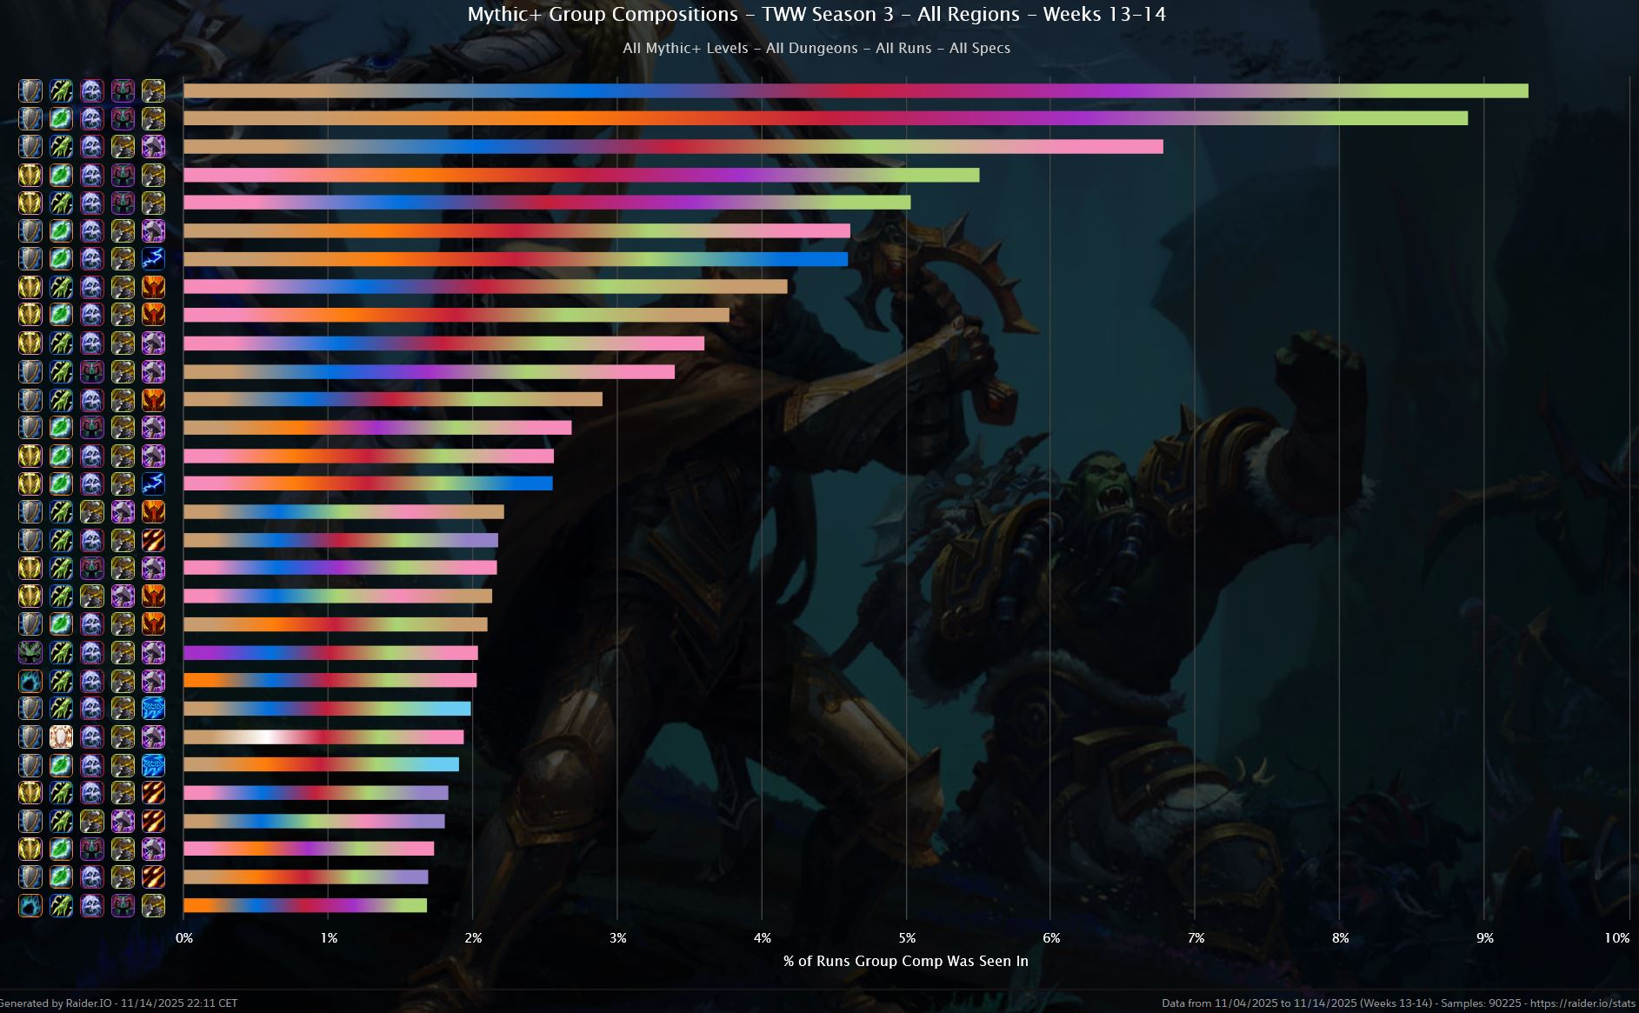Screen dimensions: 1639x1013
Task: Click the % of Runs axis title
Action: (x=905, y=961)
